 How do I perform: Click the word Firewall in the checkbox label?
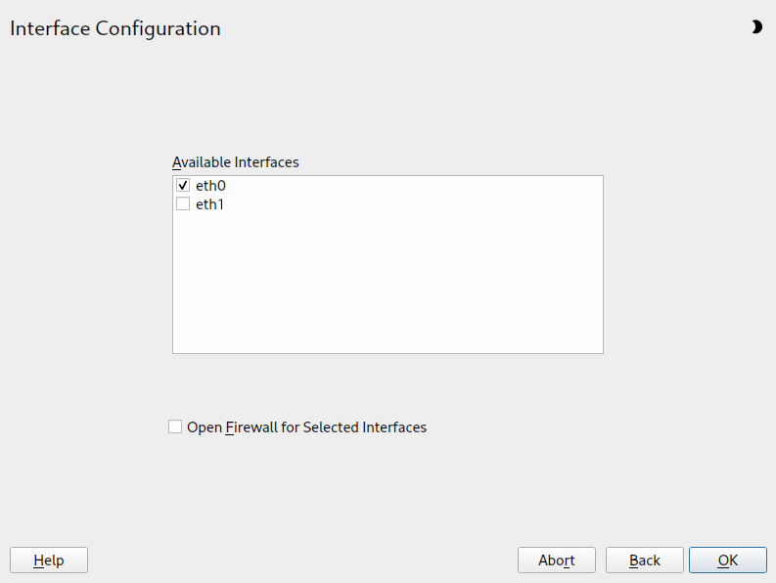[x=251, y=427]
